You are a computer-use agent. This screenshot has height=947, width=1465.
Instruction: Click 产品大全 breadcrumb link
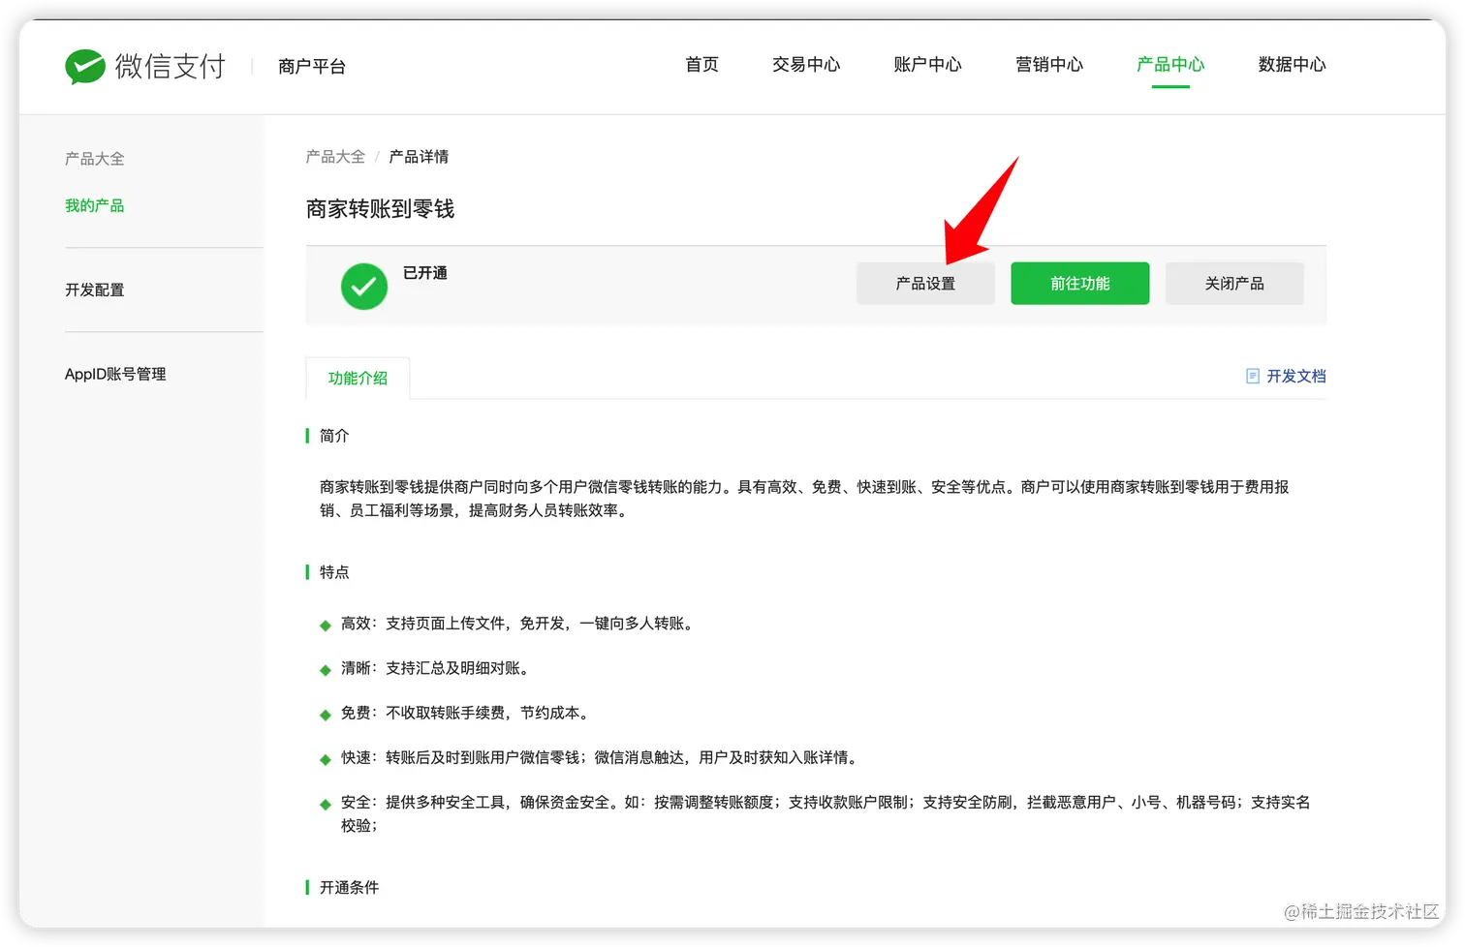[x=335, y=157]
